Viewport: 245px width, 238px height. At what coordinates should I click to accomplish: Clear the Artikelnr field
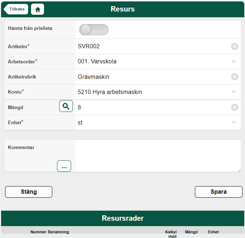tap(235, 46)
